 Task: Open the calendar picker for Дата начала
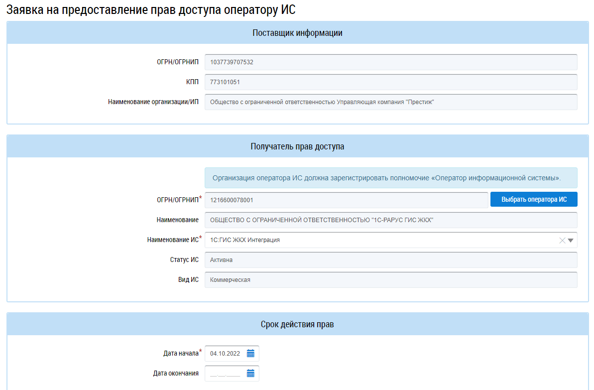click(x=250, y=354)
